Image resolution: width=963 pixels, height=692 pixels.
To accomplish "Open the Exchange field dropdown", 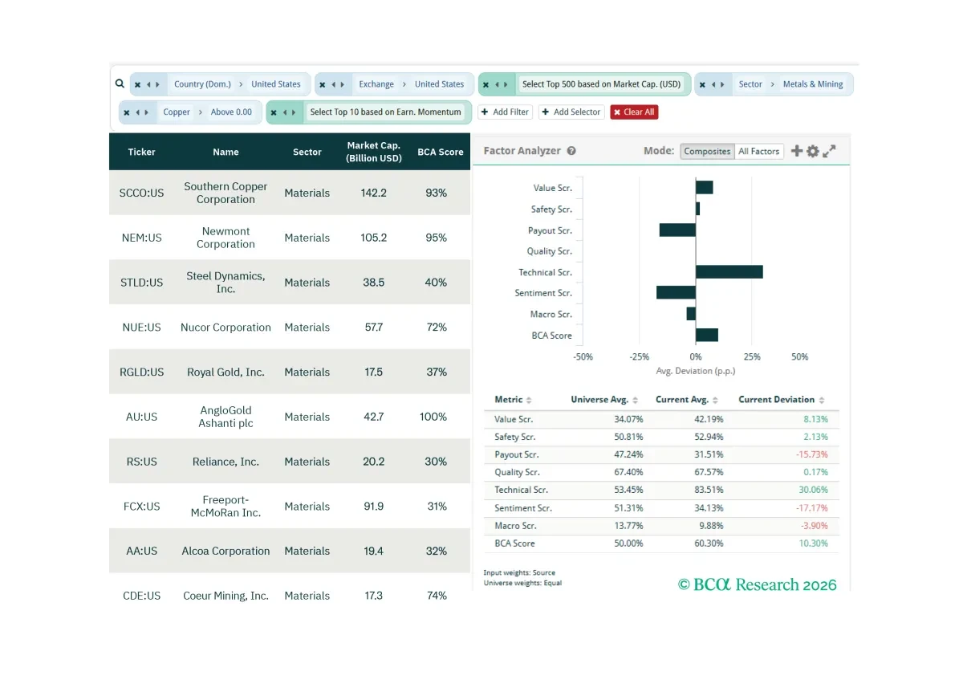I will point(376,84).
